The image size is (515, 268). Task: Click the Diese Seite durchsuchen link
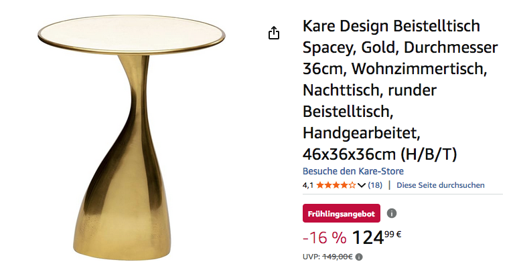click(x=441, y=185)
